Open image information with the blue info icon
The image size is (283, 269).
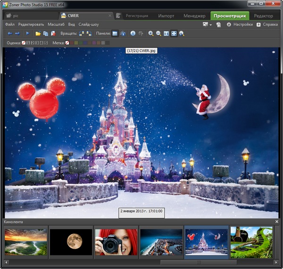133,33
